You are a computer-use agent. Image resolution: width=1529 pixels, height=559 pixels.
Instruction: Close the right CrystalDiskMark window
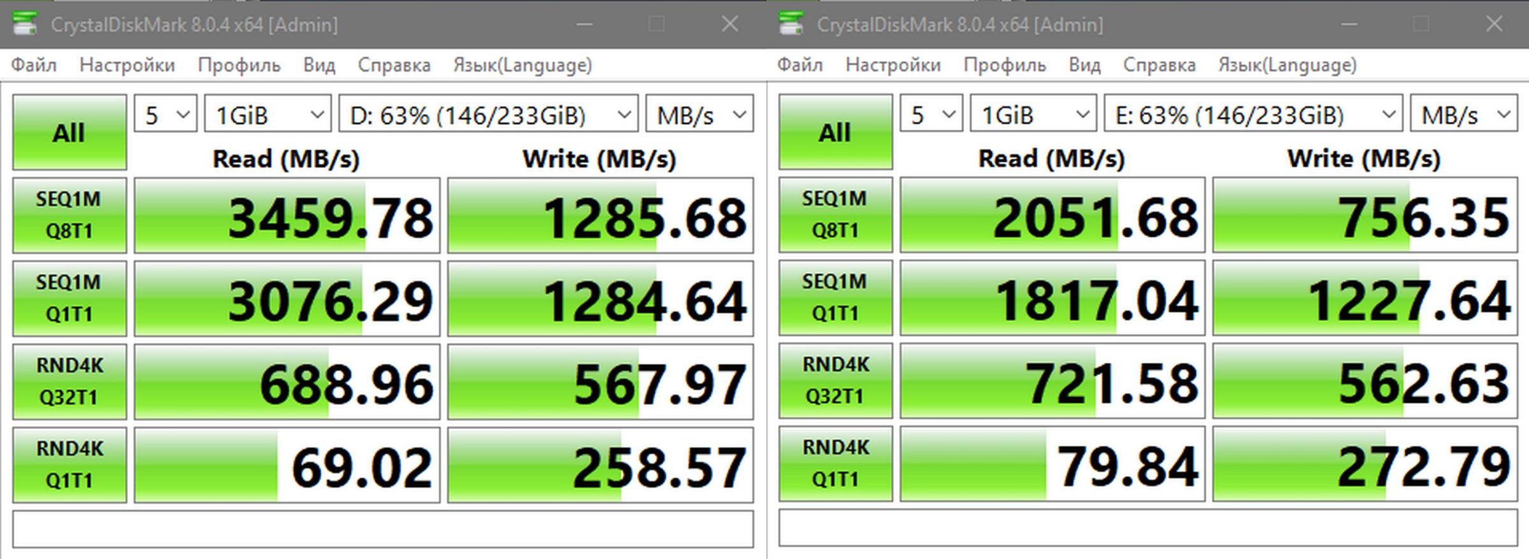[1494, 24]
